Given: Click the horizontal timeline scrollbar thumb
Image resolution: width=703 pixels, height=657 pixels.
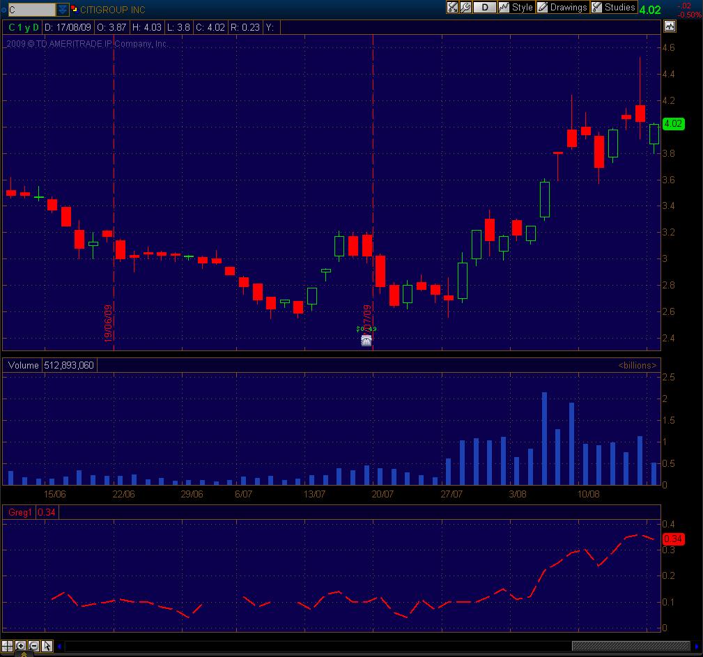Looking at the screenshot, I should [x=631, y=646].
